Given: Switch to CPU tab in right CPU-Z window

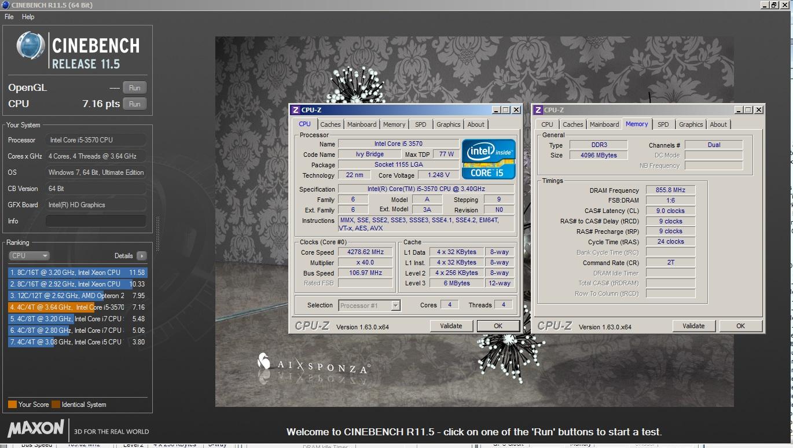Looking at the screenshot, I should (547, 124).
